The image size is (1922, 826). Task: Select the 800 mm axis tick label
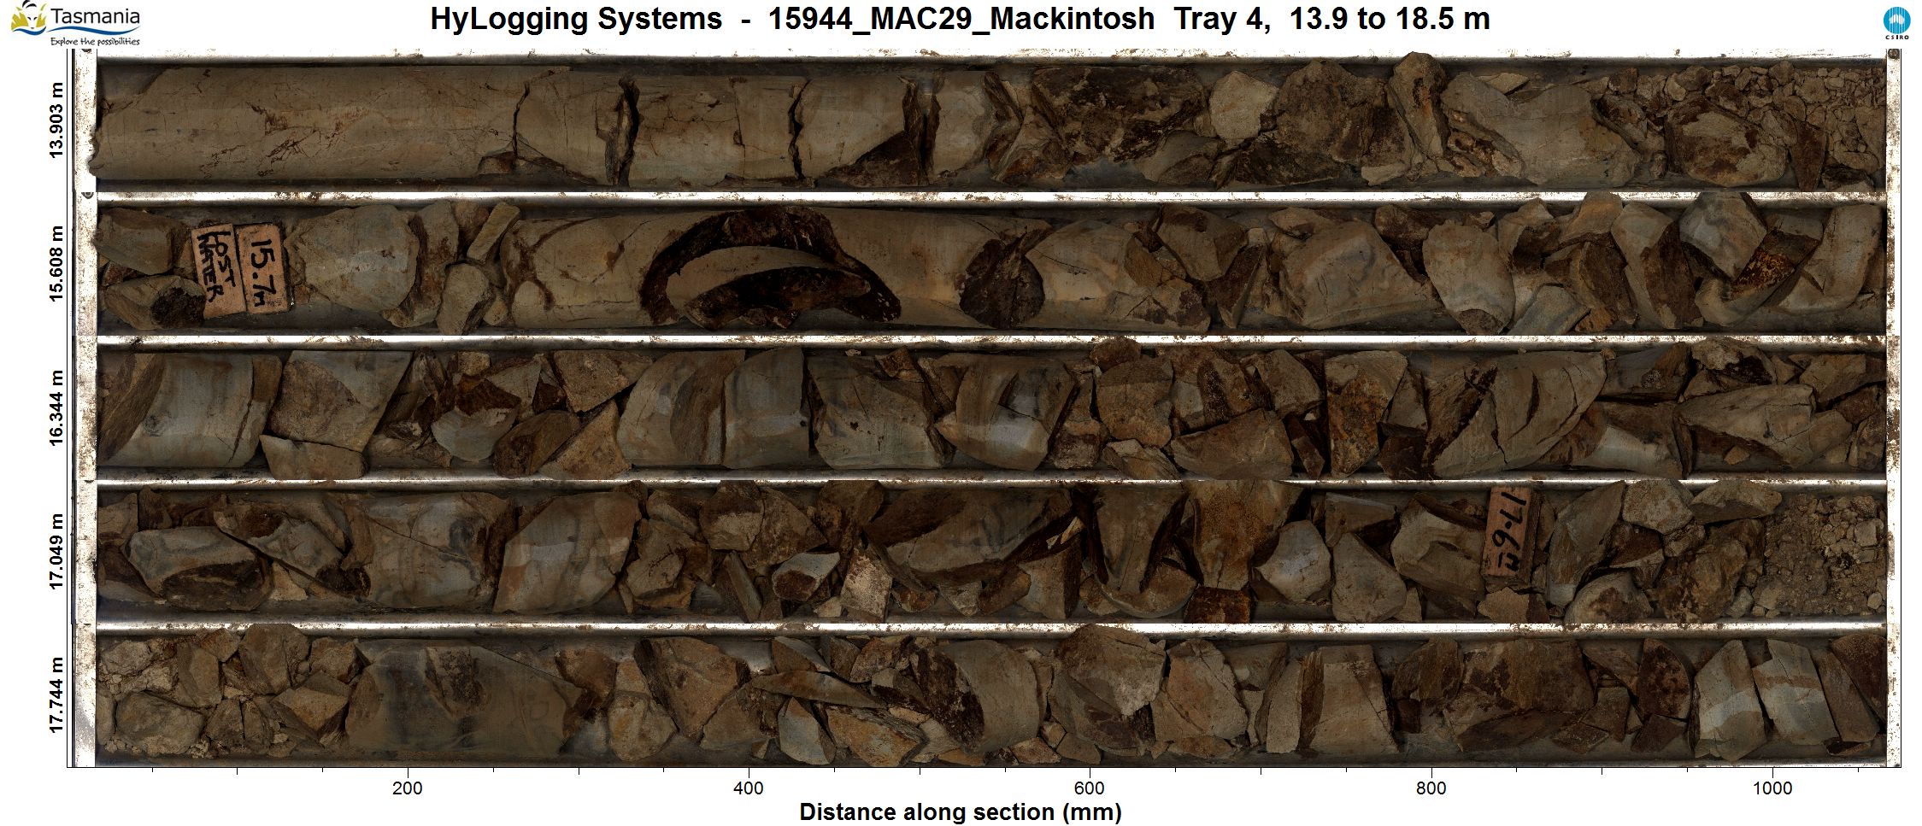click(x=1431, y=788)
